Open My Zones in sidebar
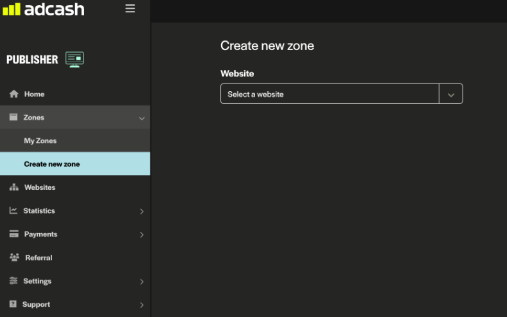 point(40,141)
